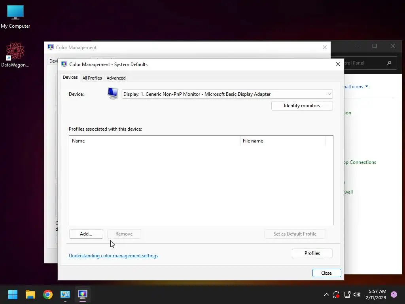Maximize the Control Panel window
Image resolution: width=405 pixels, height=304 pixels.
(374, 46)
